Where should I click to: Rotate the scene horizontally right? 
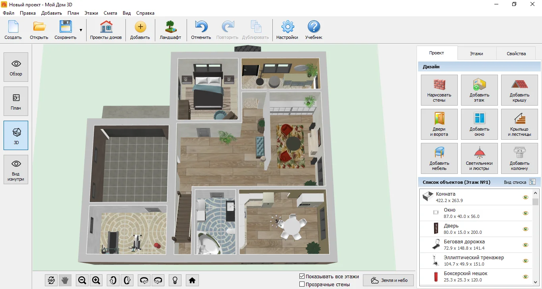(158, 280)
